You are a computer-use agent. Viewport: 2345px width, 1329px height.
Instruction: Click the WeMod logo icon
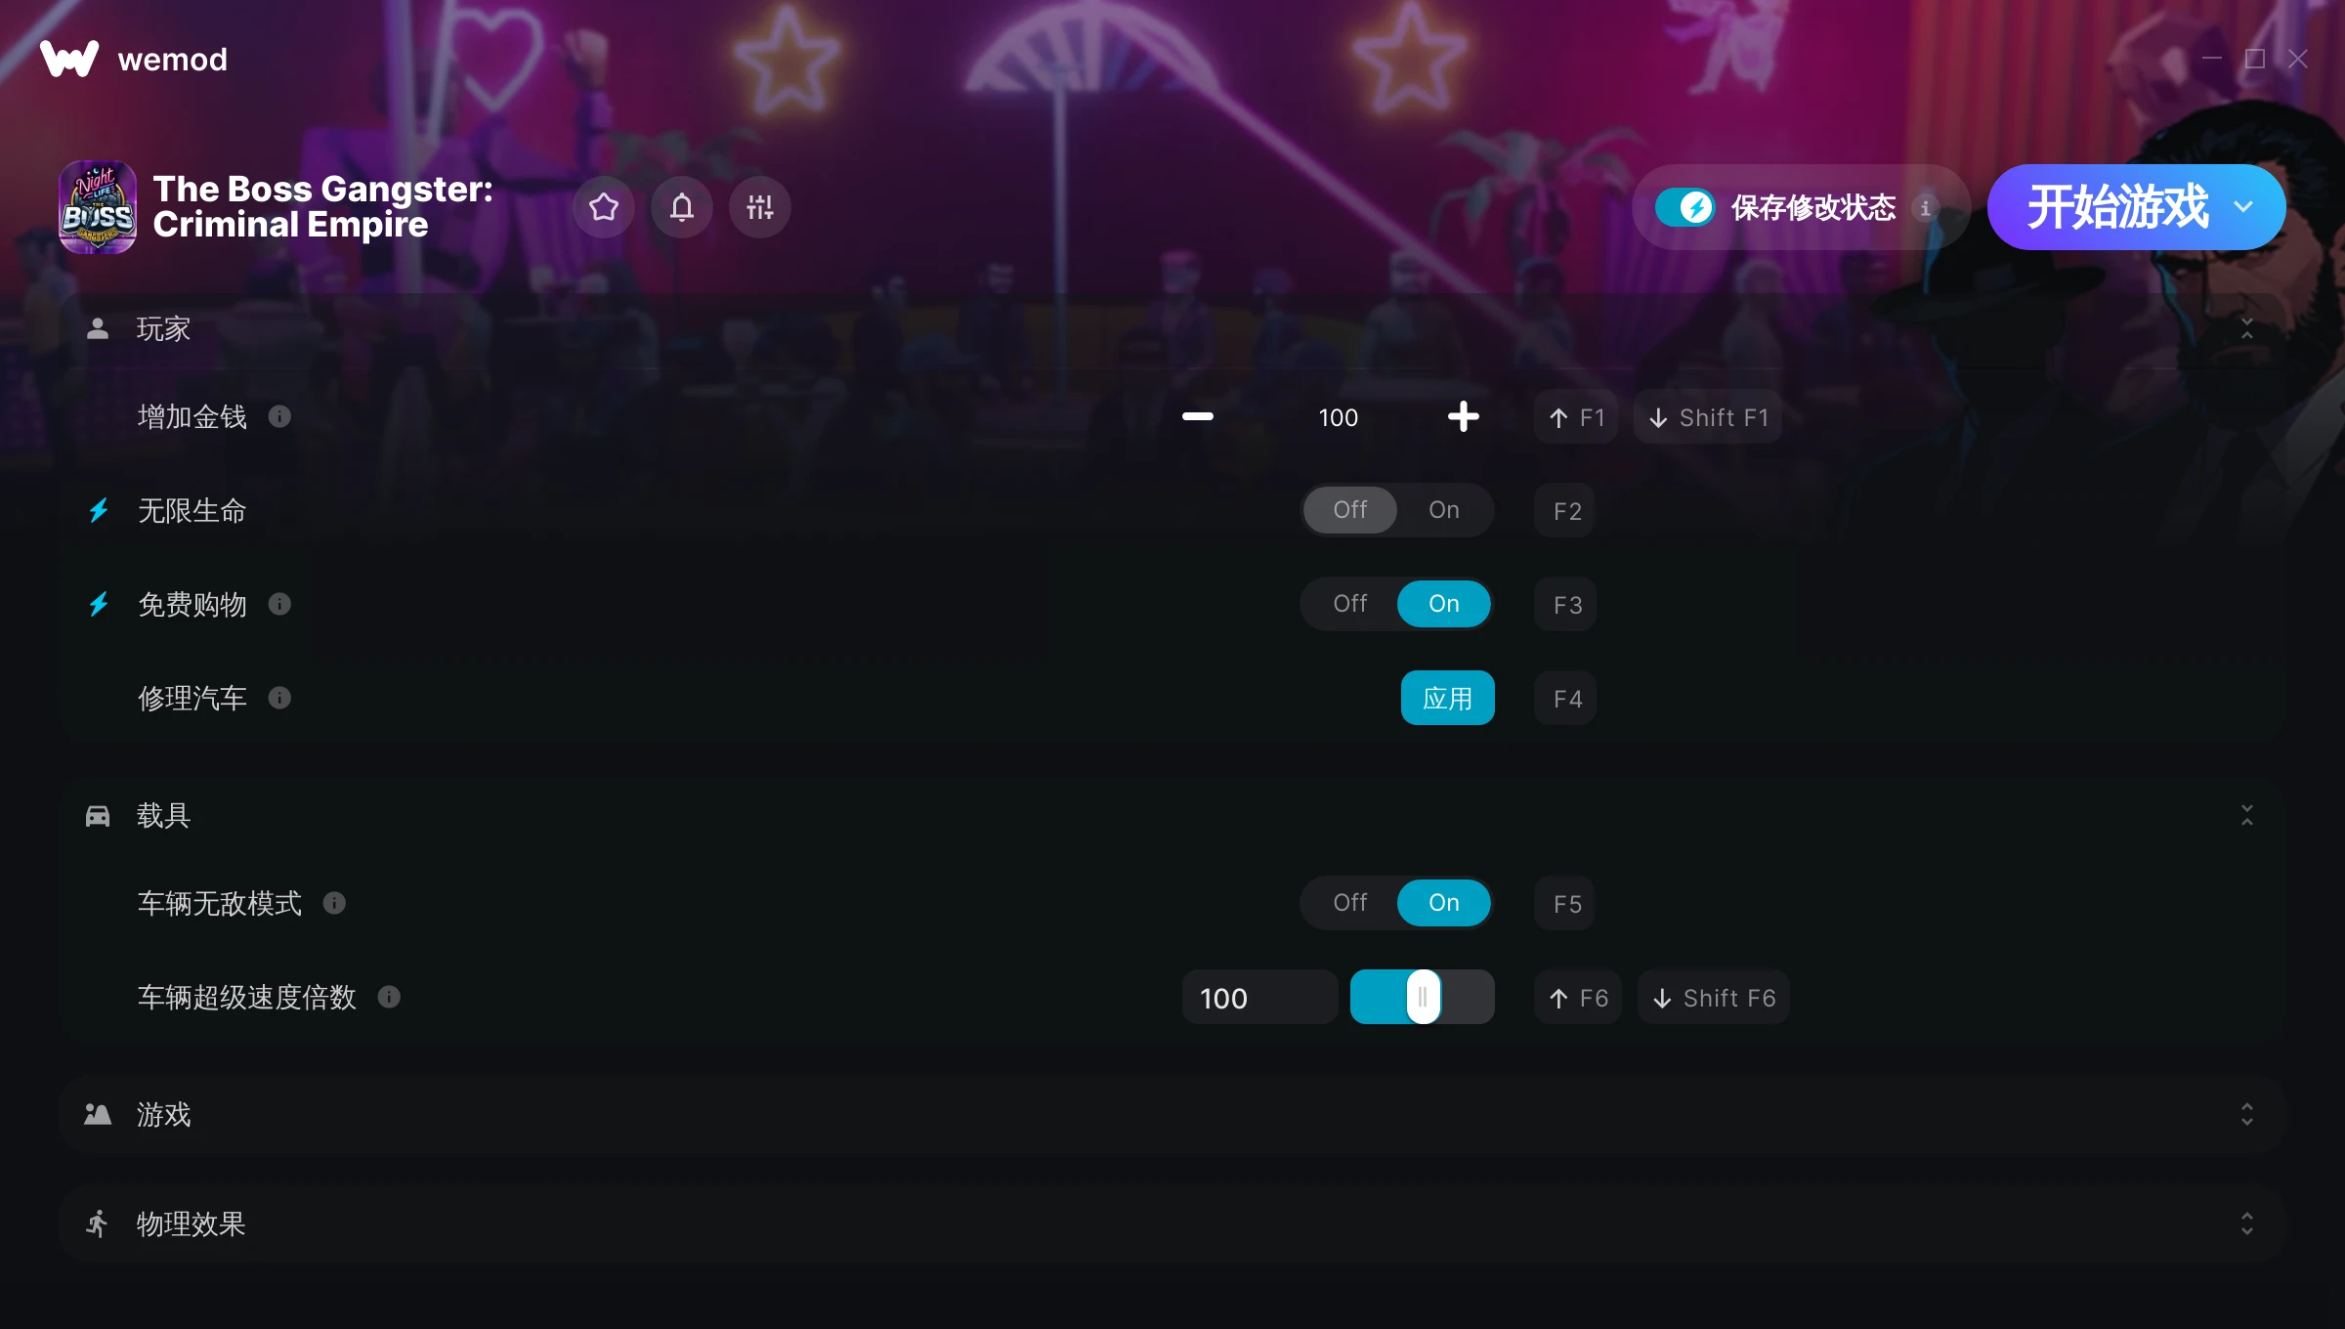pyautogui.click(x=69, y=59)
